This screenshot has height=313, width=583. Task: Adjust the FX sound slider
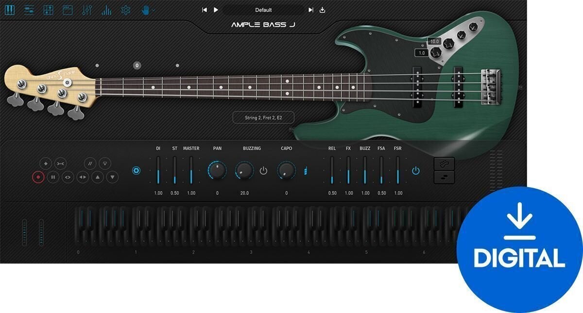(348, 170)
